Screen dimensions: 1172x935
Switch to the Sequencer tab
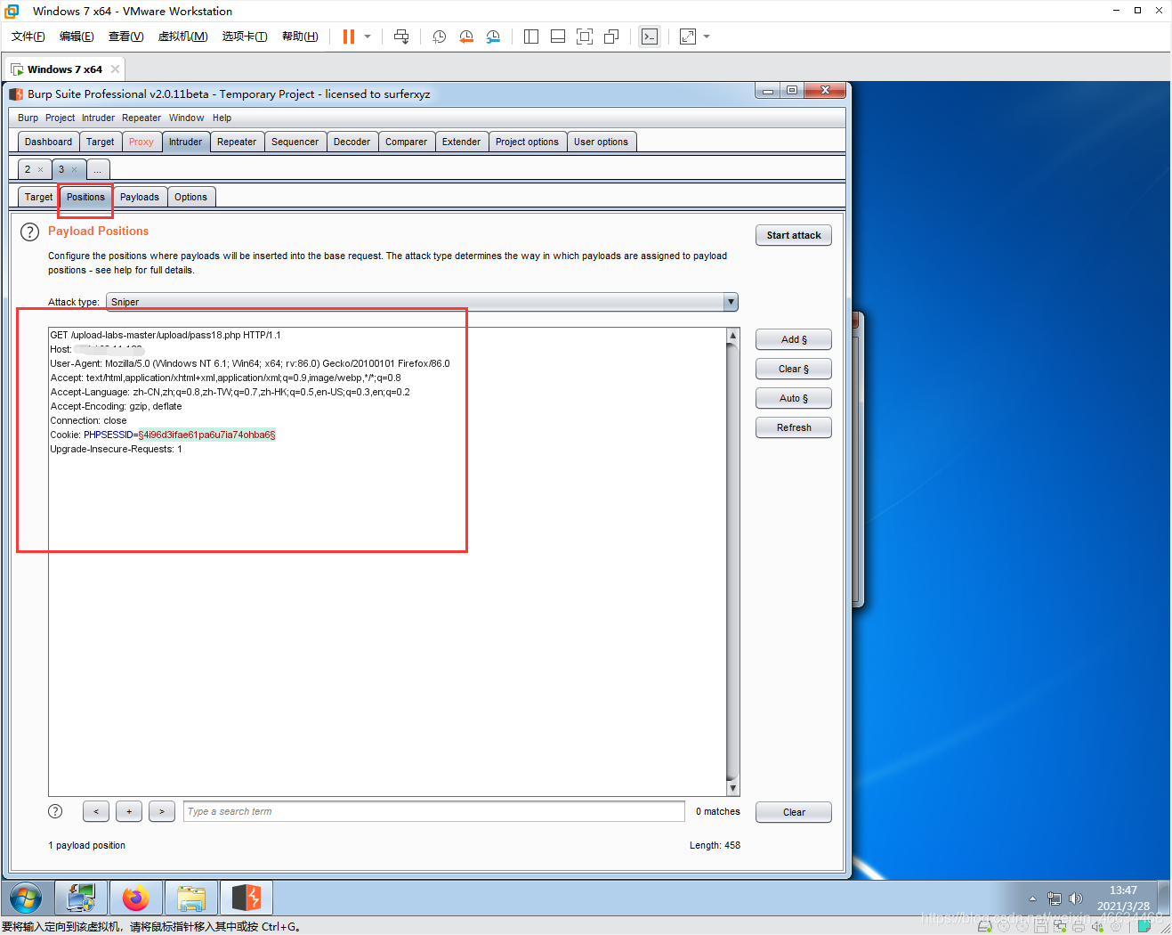(x=295, y=142)
